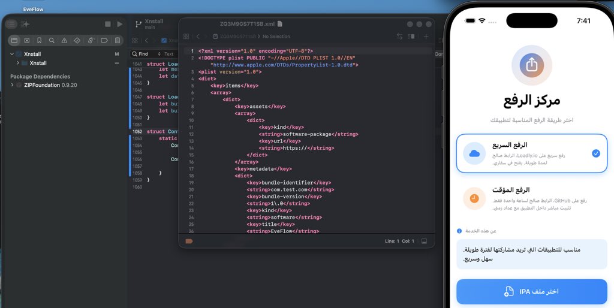
Task: Click the https:// string line
Action: (x=296, y=148)
